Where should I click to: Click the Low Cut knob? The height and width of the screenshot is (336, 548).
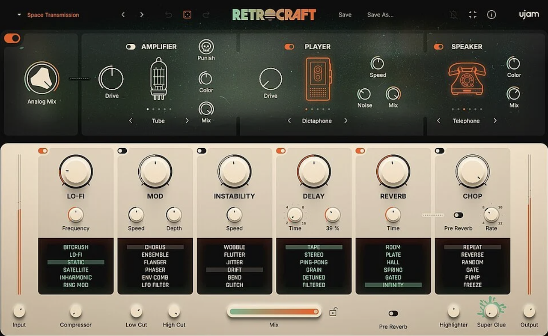point(136,311)
